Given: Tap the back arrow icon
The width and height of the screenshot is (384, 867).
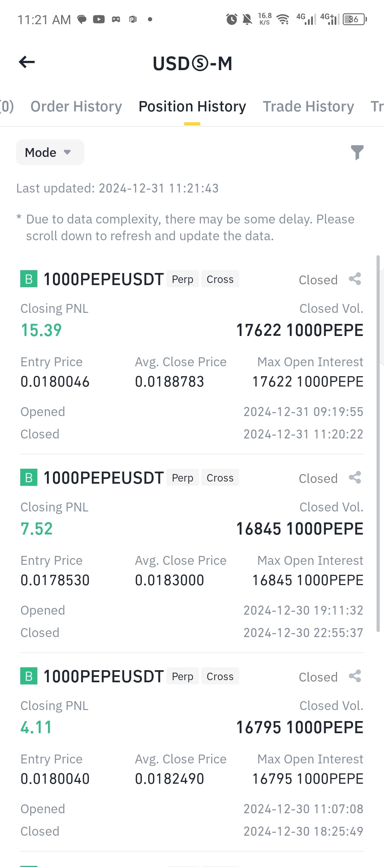Looking at the screenshot, I should 27,62.
